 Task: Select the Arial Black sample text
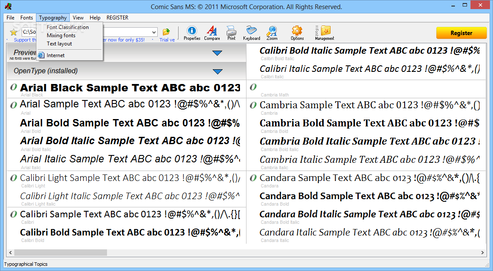click(130, 88)
